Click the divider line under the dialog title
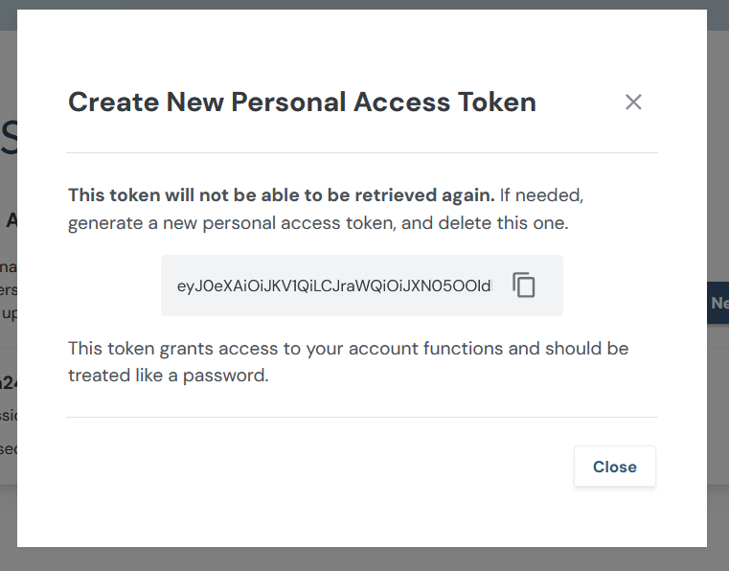This screenshot has height=571, width=729. pyautogui.click(x=362, y=152)
